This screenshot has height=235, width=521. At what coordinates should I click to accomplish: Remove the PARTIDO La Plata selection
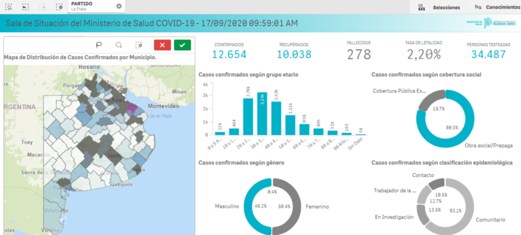click(119, 6)
